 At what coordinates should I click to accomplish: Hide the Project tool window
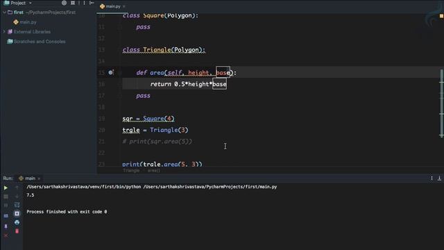point(92,3)
